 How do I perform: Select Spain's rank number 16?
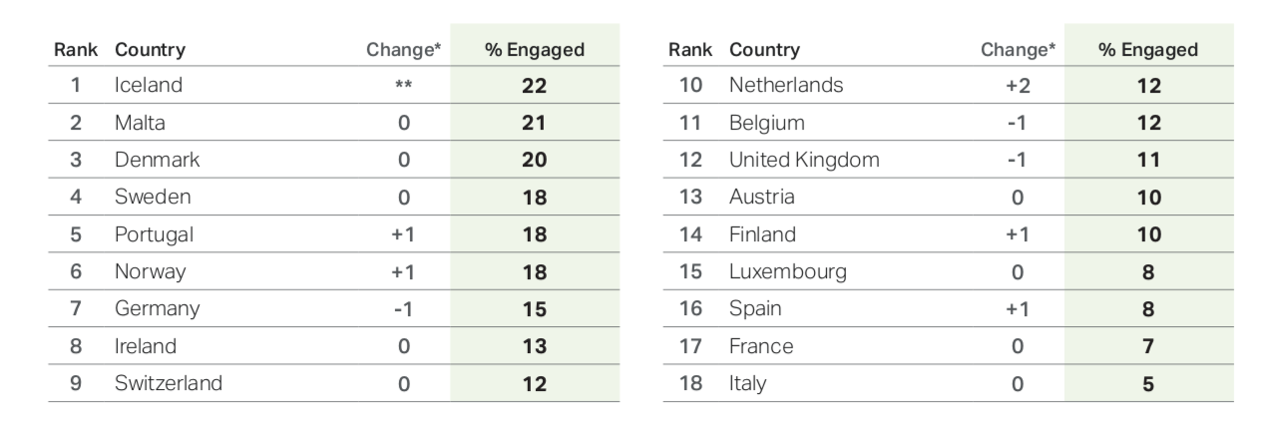point(692,309)
